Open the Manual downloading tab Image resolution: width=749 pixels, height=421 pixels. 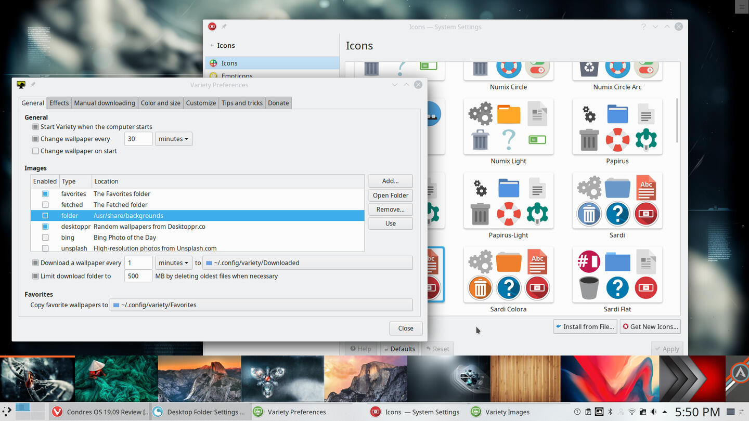pyautogui.click(x=105, y=103)
